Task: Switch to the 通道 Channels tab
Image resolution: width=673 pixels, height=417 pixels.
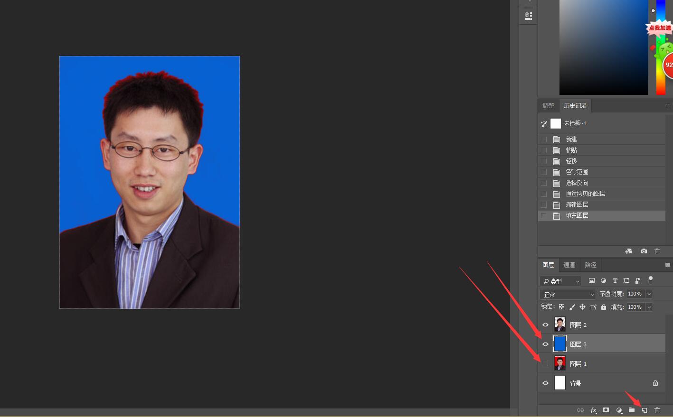Action: coord(569,265)
